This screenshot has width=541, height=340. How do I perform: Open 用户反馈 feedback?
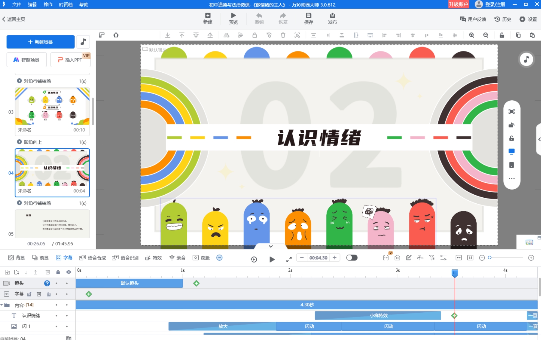[x=473, y=19]
